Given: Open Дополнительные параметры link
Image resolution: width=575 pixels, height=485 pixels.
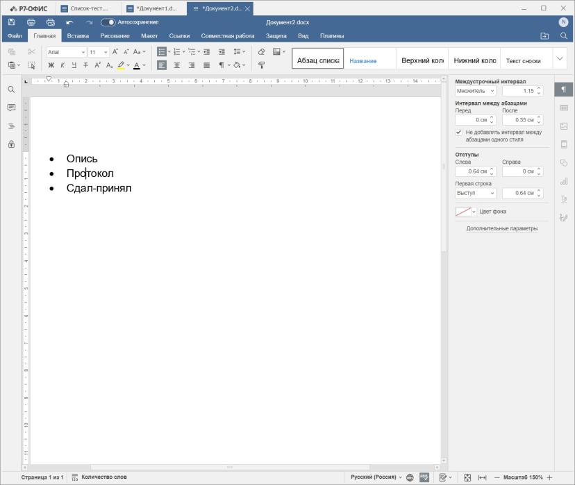Looking at the screenshot, I should click(x=501, y=228).
